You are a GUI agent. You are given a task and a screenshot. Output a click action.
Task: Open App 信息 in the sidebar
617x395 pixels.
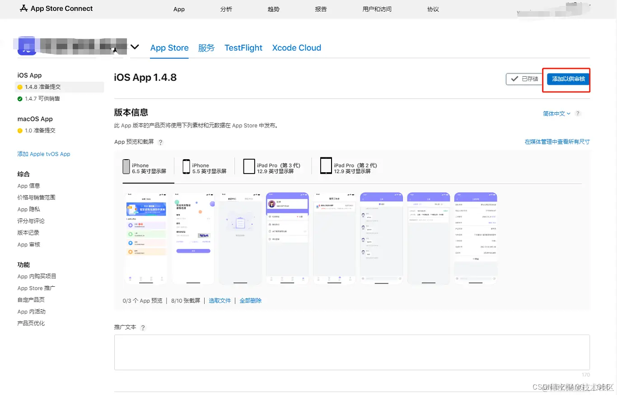pos(28,186)
